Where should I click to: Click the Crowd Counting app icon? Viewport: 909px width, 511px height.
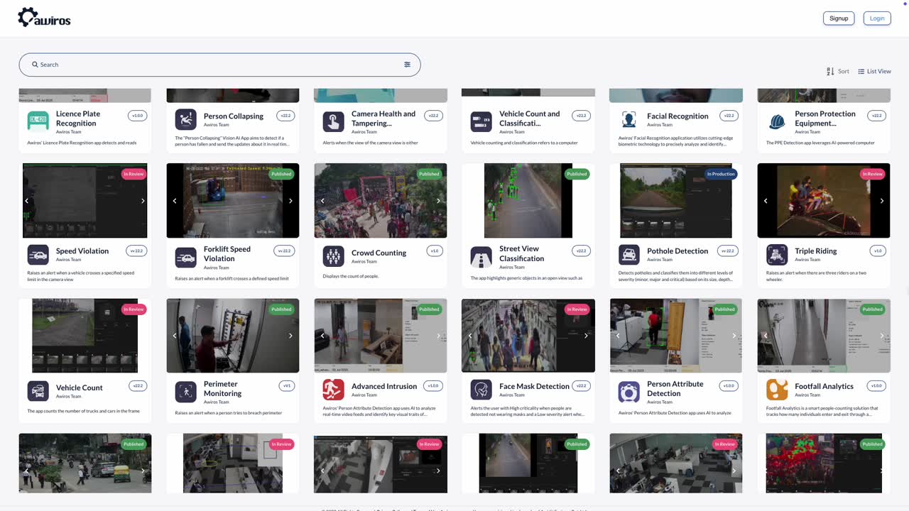(x=333, y=256)
